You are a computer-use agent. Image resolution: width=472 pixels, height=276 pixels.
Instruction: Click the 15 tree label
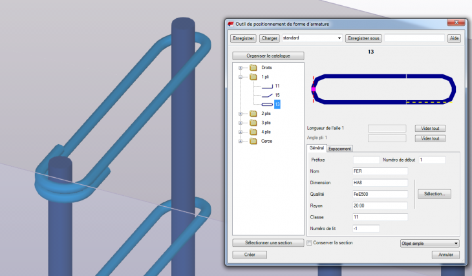tap(277, 95)
